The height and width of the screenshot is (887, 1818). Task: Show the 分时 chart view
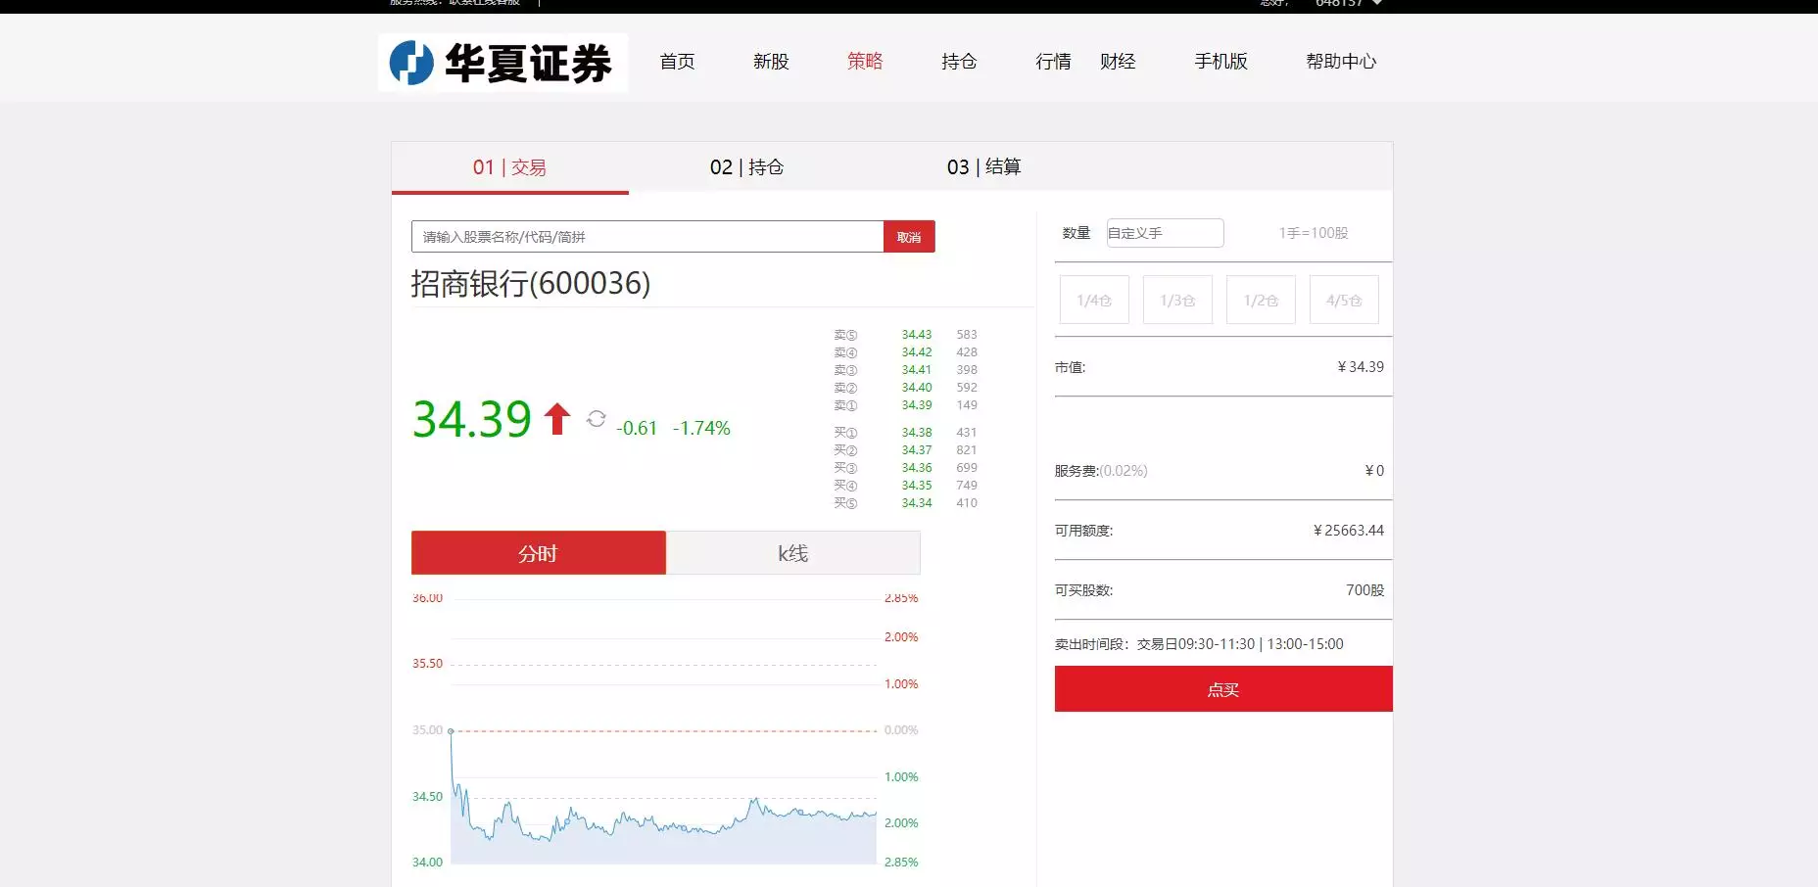[x=539, y=553]
